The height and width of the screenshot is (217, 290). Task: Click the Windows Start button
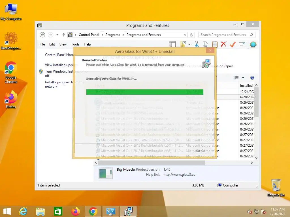coord(7,211)
